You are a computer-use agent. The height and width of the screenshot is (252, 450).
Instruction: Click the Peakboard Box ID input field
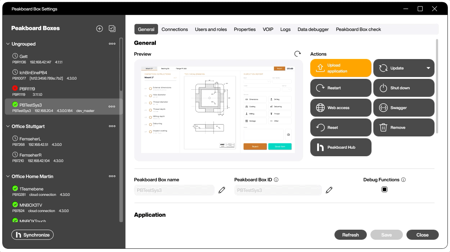278,190
